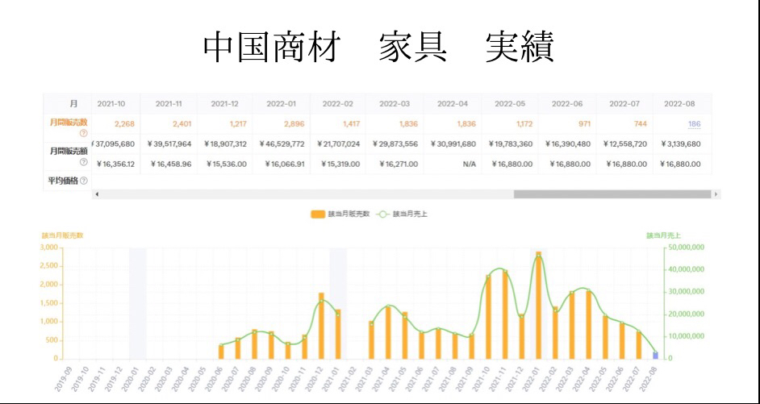Click the help icon under 月間販売額
Image resolution: width=760 pixels, height=404 pixels.
81,163
